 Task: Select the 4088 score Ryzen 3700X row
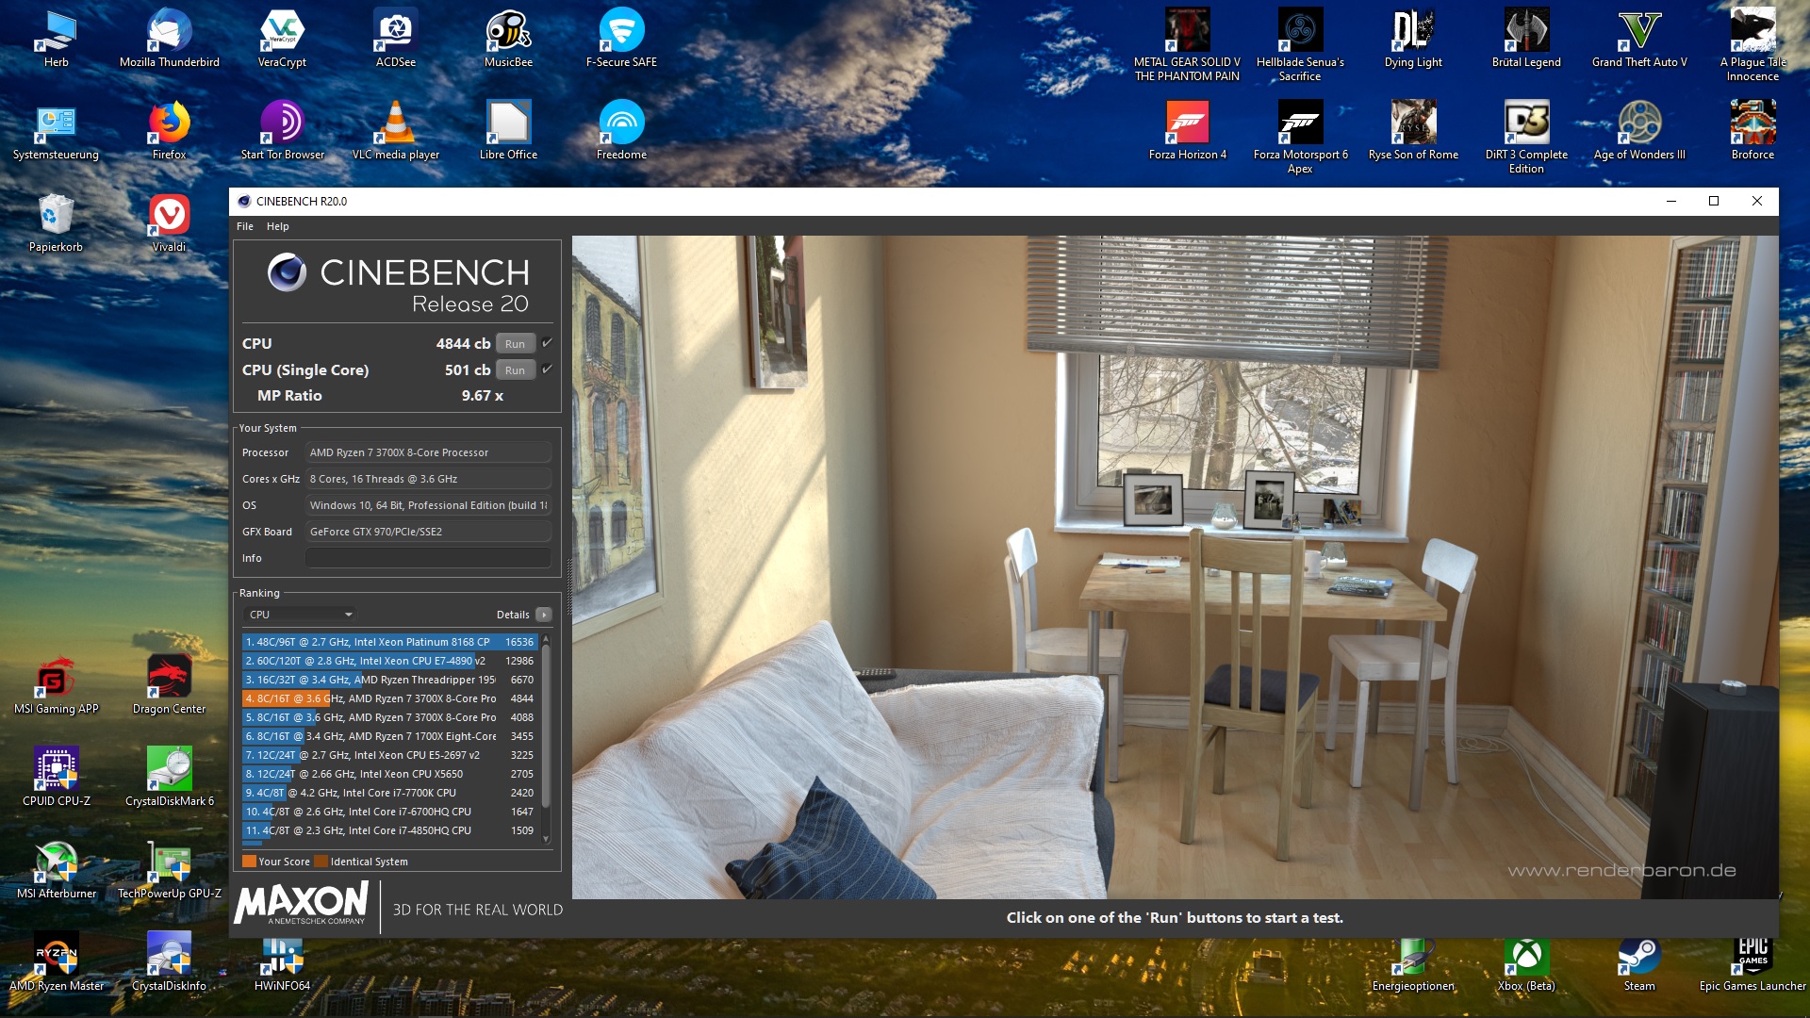pyautogui.click(x=390, y=717)
